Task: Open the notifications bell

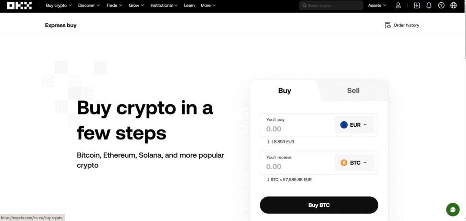Action: 429,5
